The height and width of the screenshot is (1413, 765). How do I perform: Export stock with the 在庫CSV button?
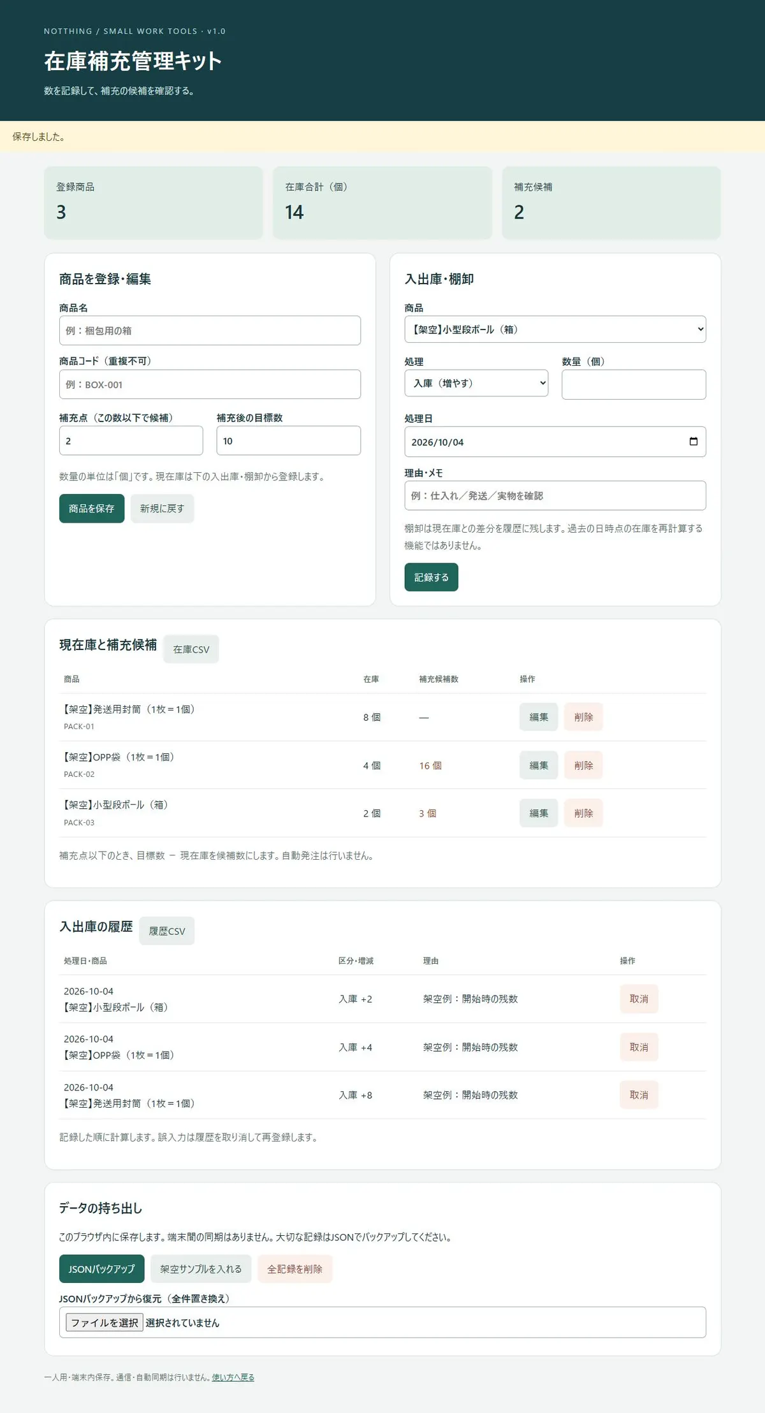click(191, 649)
